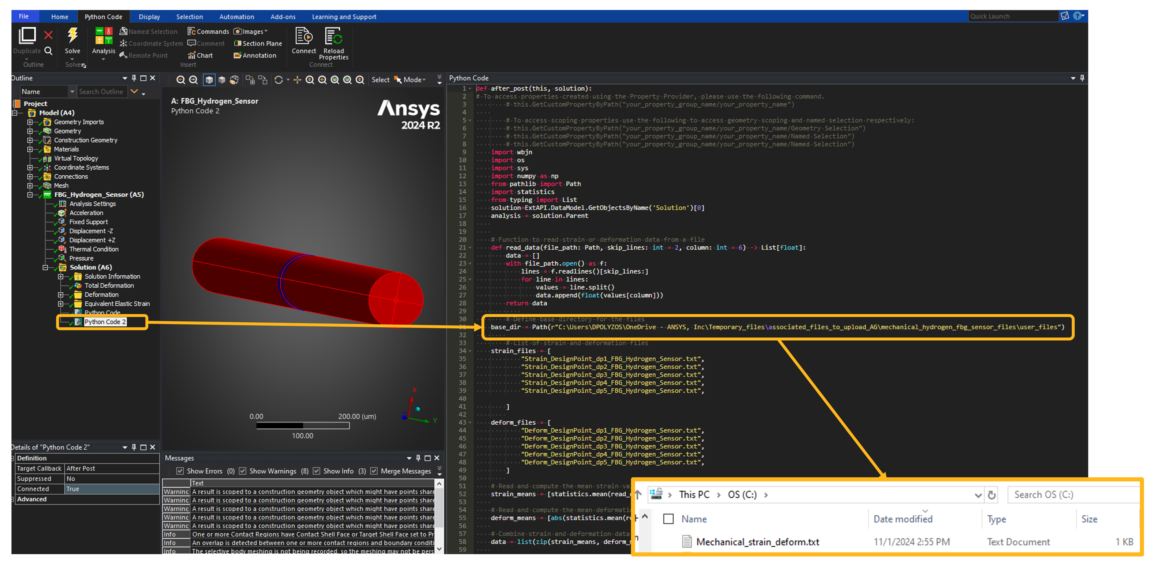Toggle the Show Errors checkbox

(x=180, y=471)
